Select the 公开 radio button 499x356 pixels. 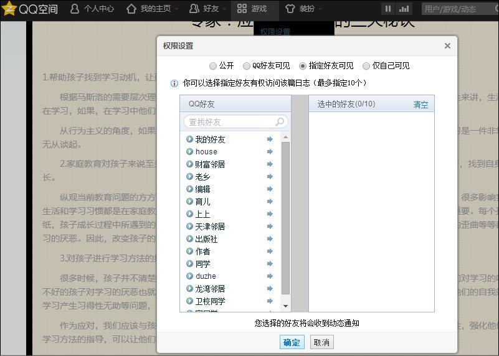click(x=212, y=66)
